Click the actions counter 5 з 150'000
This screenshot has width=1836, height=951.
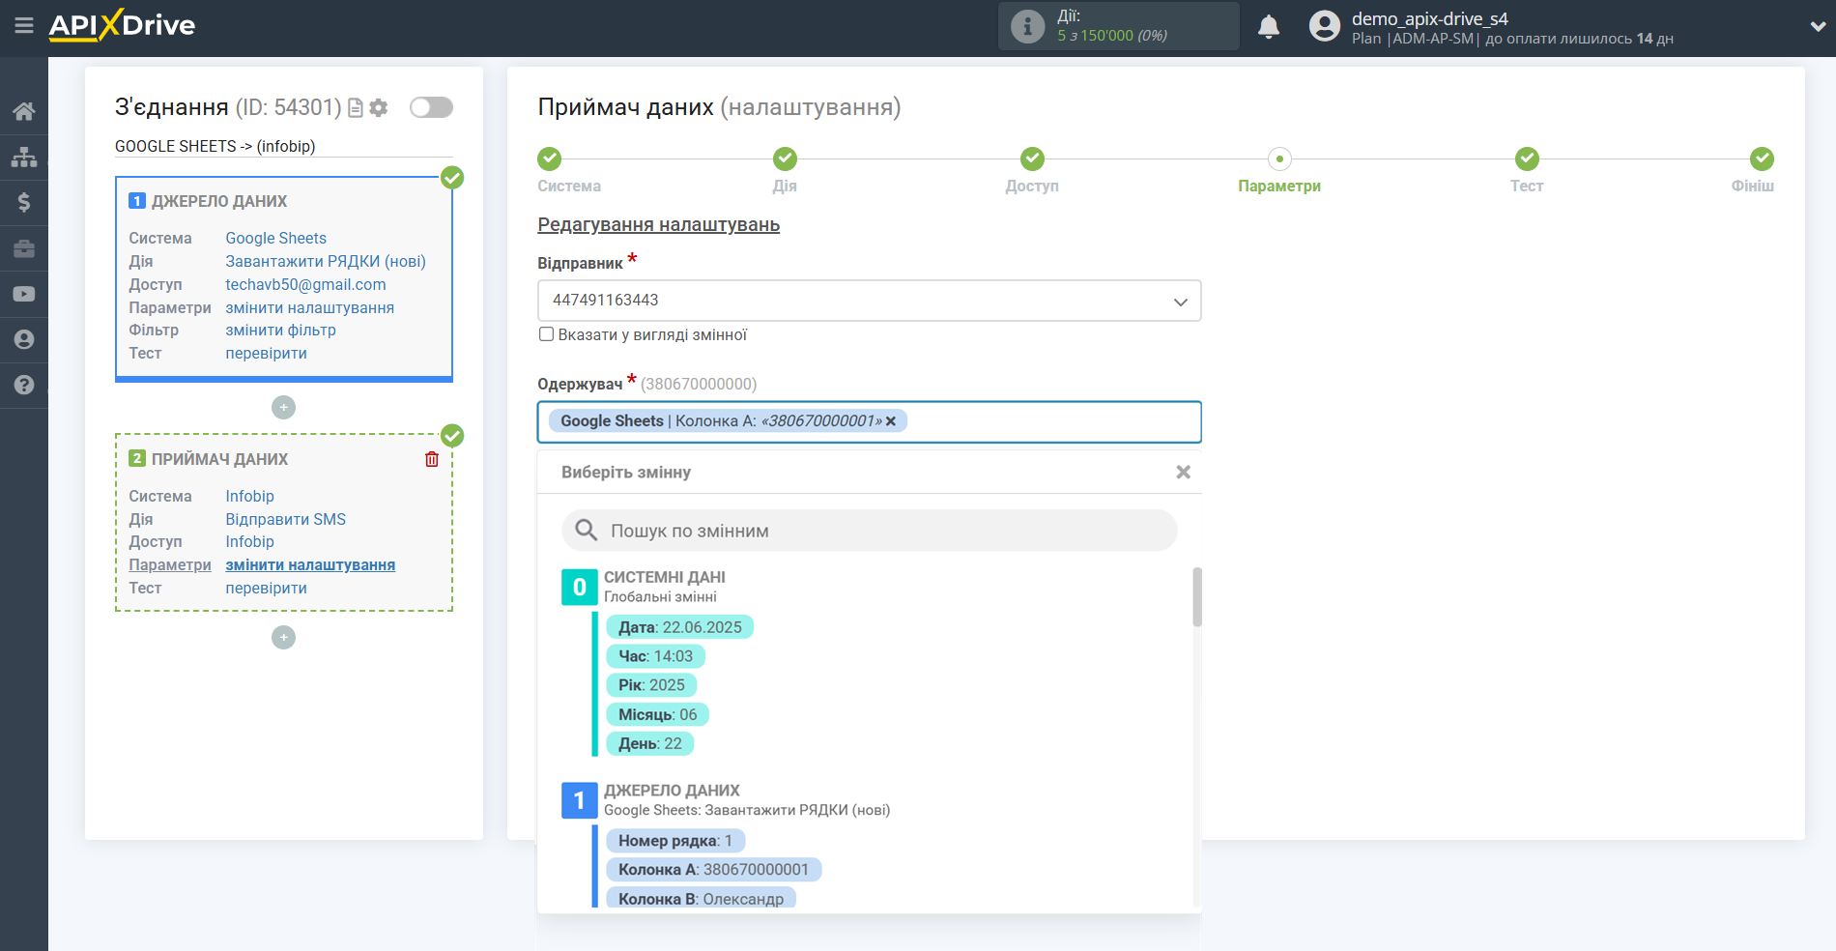coord(1111,36)
